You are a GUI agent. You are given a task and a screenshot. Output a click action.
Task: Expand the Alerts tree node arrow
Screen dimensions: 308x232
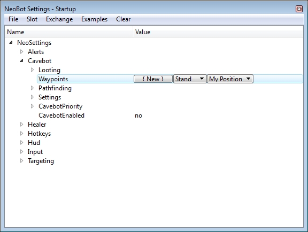[21, 52]
